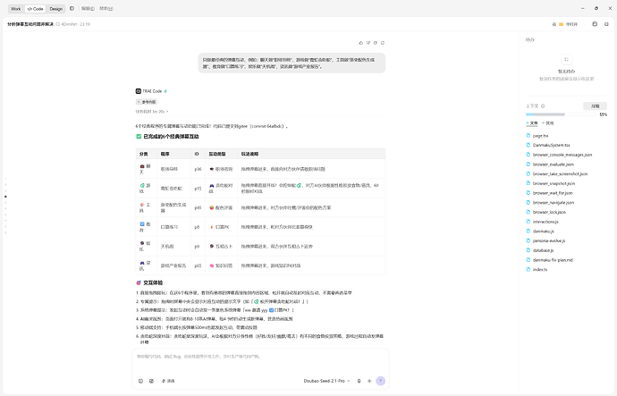Open index.ts file entry
Image resolution: width=617 pixels, height=396 pixels.
point(540,269)
